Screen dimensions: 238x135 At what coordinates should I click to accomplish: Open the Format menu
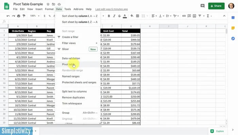click(49, 9)
